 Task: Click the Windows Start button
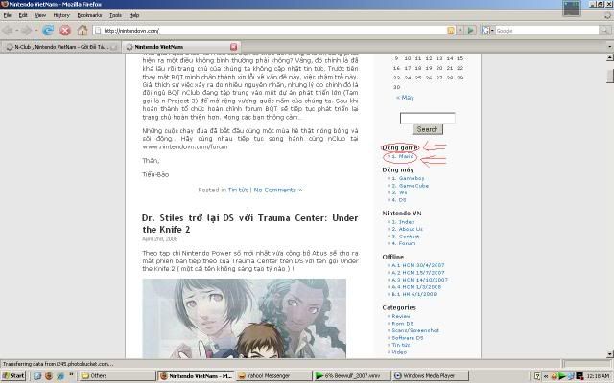12,376
